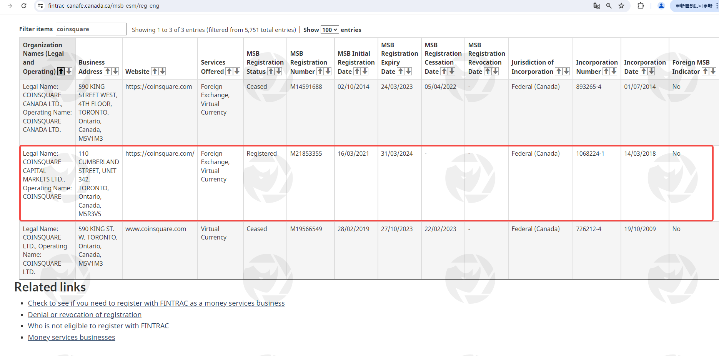Sort MSB Initial Registration Date descending

365,72
